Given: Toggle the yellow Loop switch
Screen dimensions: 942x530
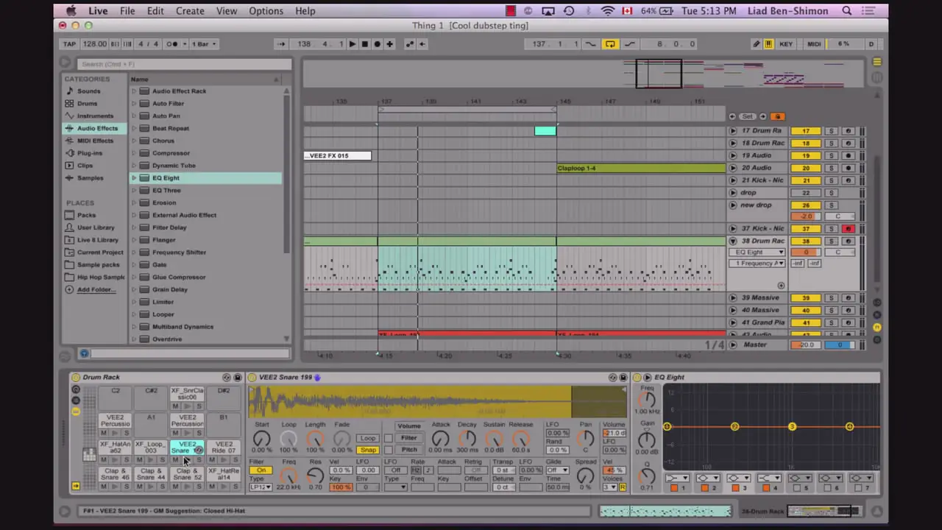Looking at the screenshot, I should 610,44.
